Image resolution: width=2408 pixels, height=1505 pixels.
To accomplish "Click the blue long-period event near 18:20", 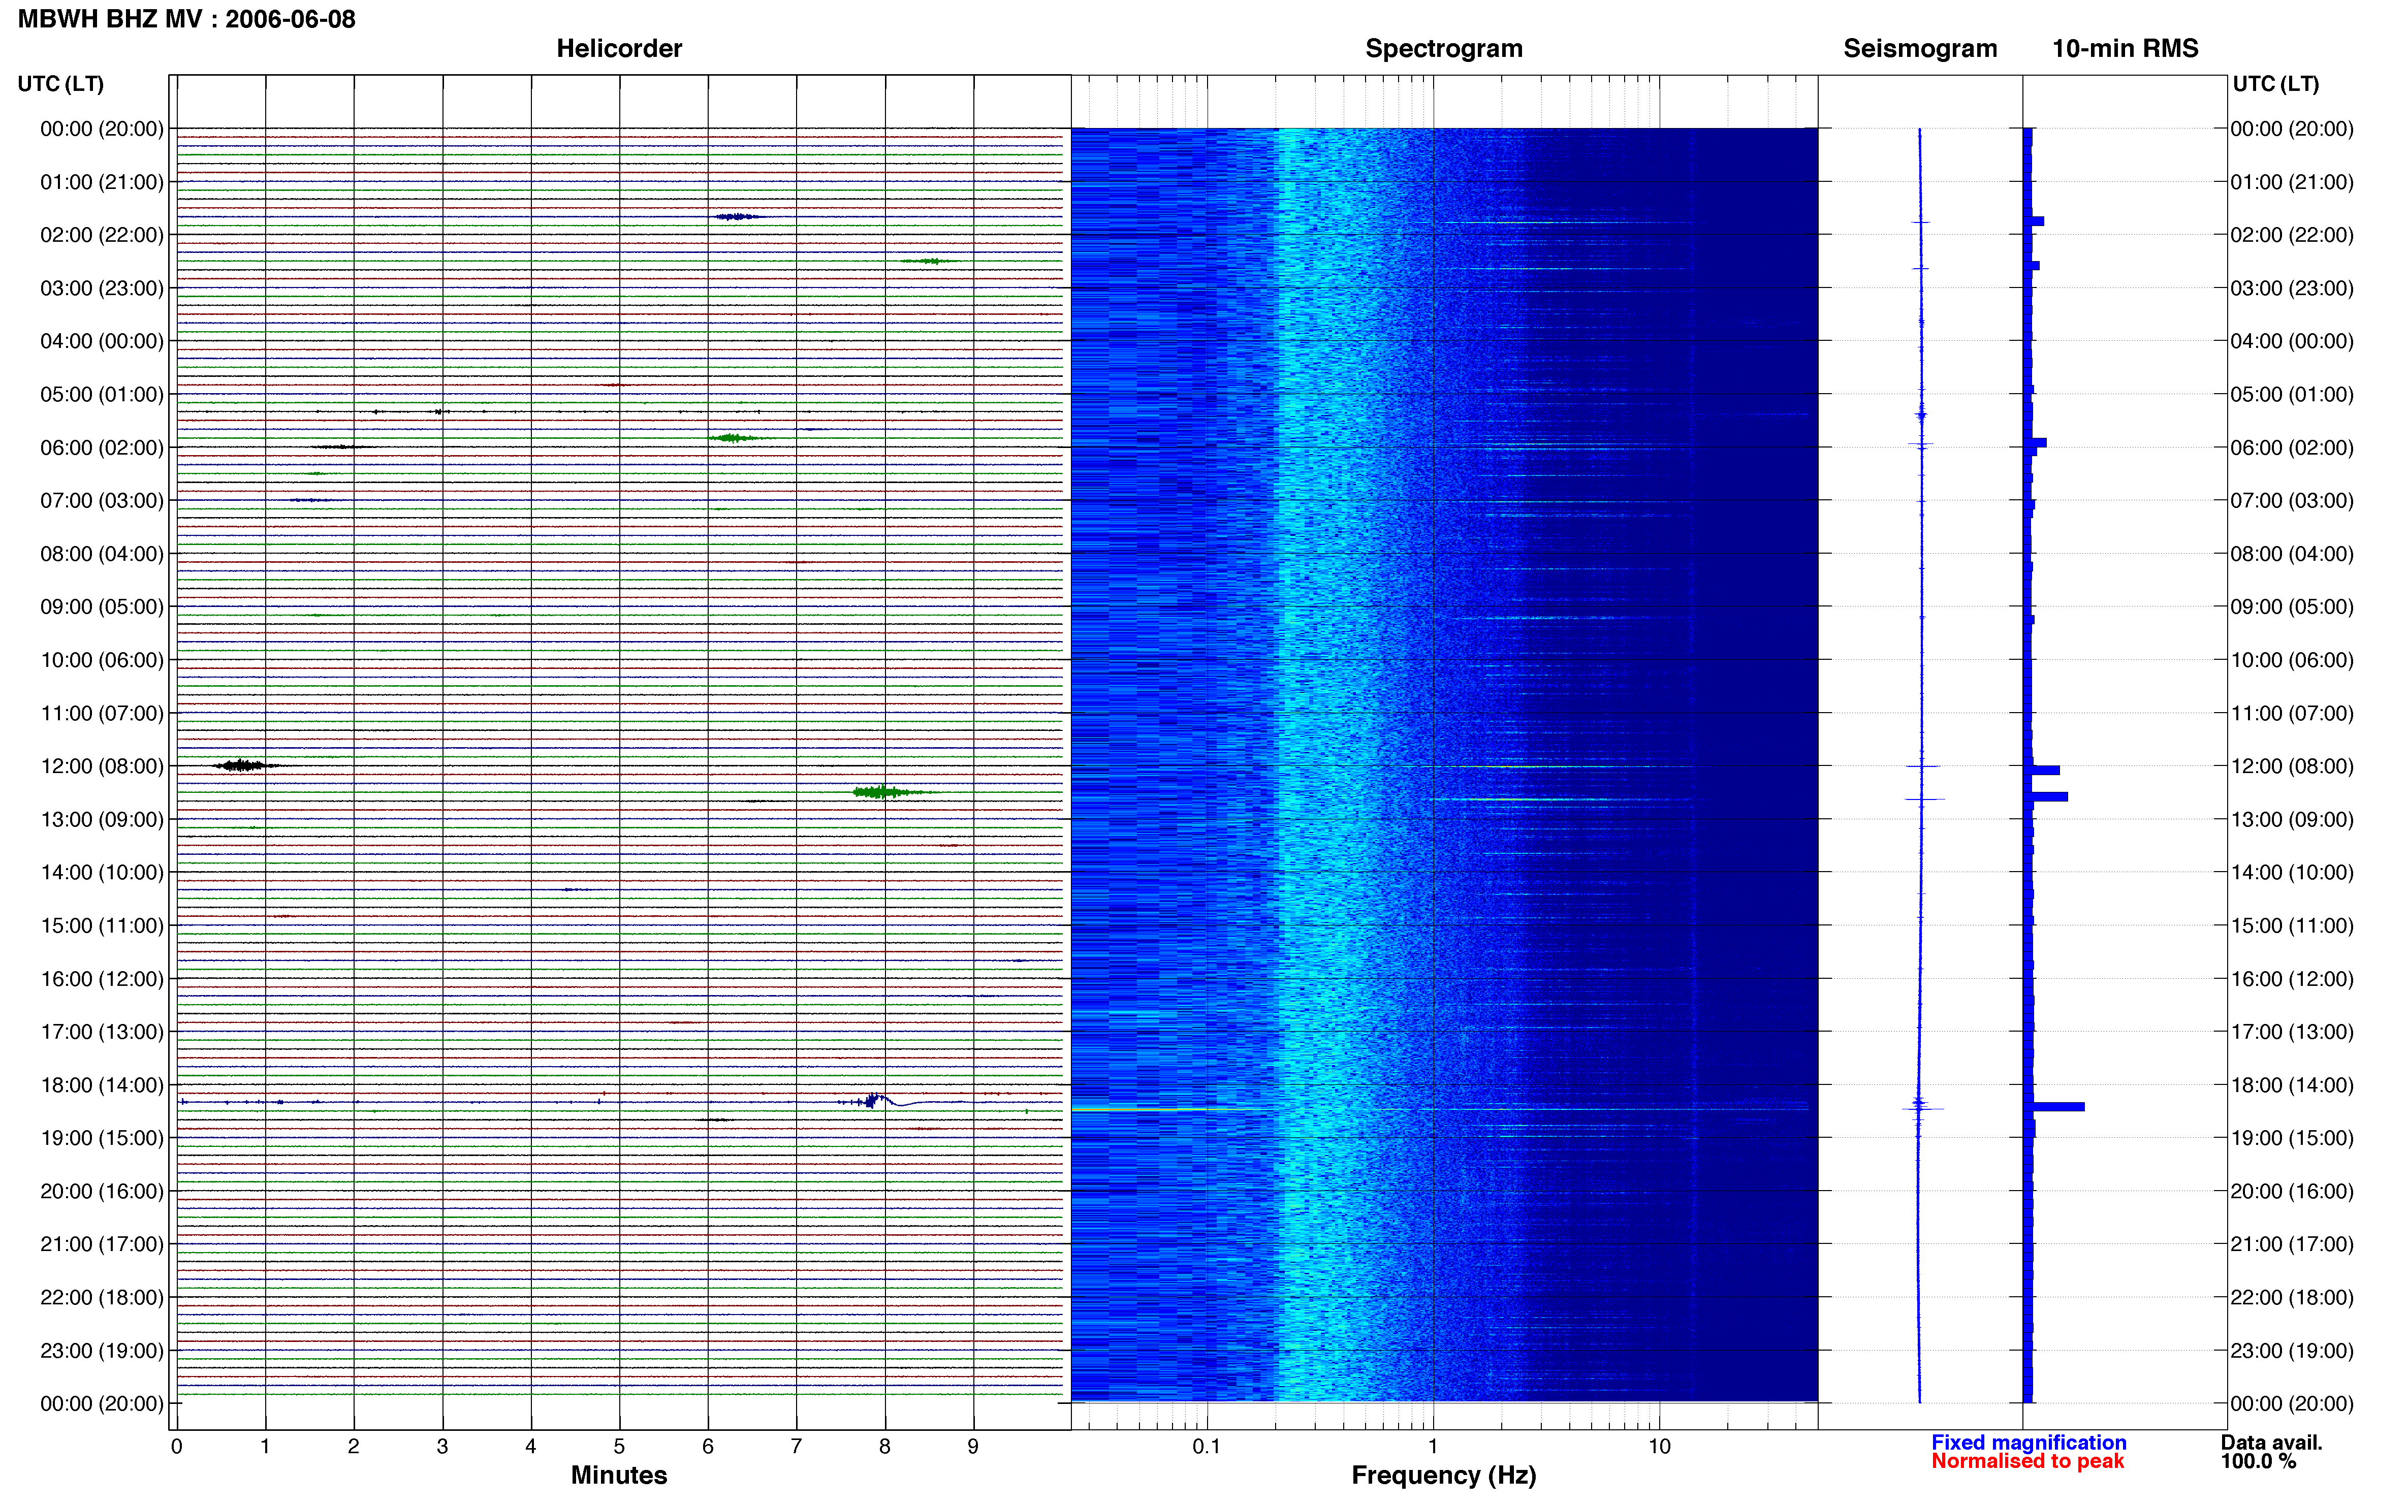I will pyautogui.click(x=886, y=1101).
